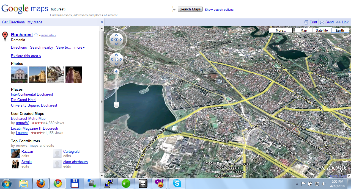
Task: Tilt view up with look-around arrow
Action: pos(116,35)
